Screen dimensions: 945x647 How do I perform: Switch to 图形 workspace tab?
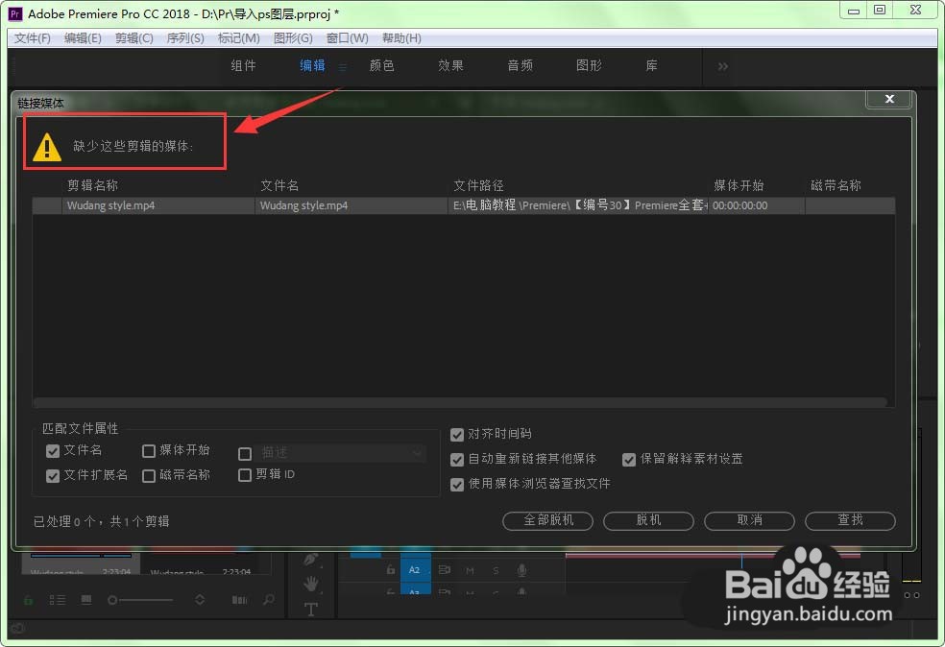[x=589, y=65]
